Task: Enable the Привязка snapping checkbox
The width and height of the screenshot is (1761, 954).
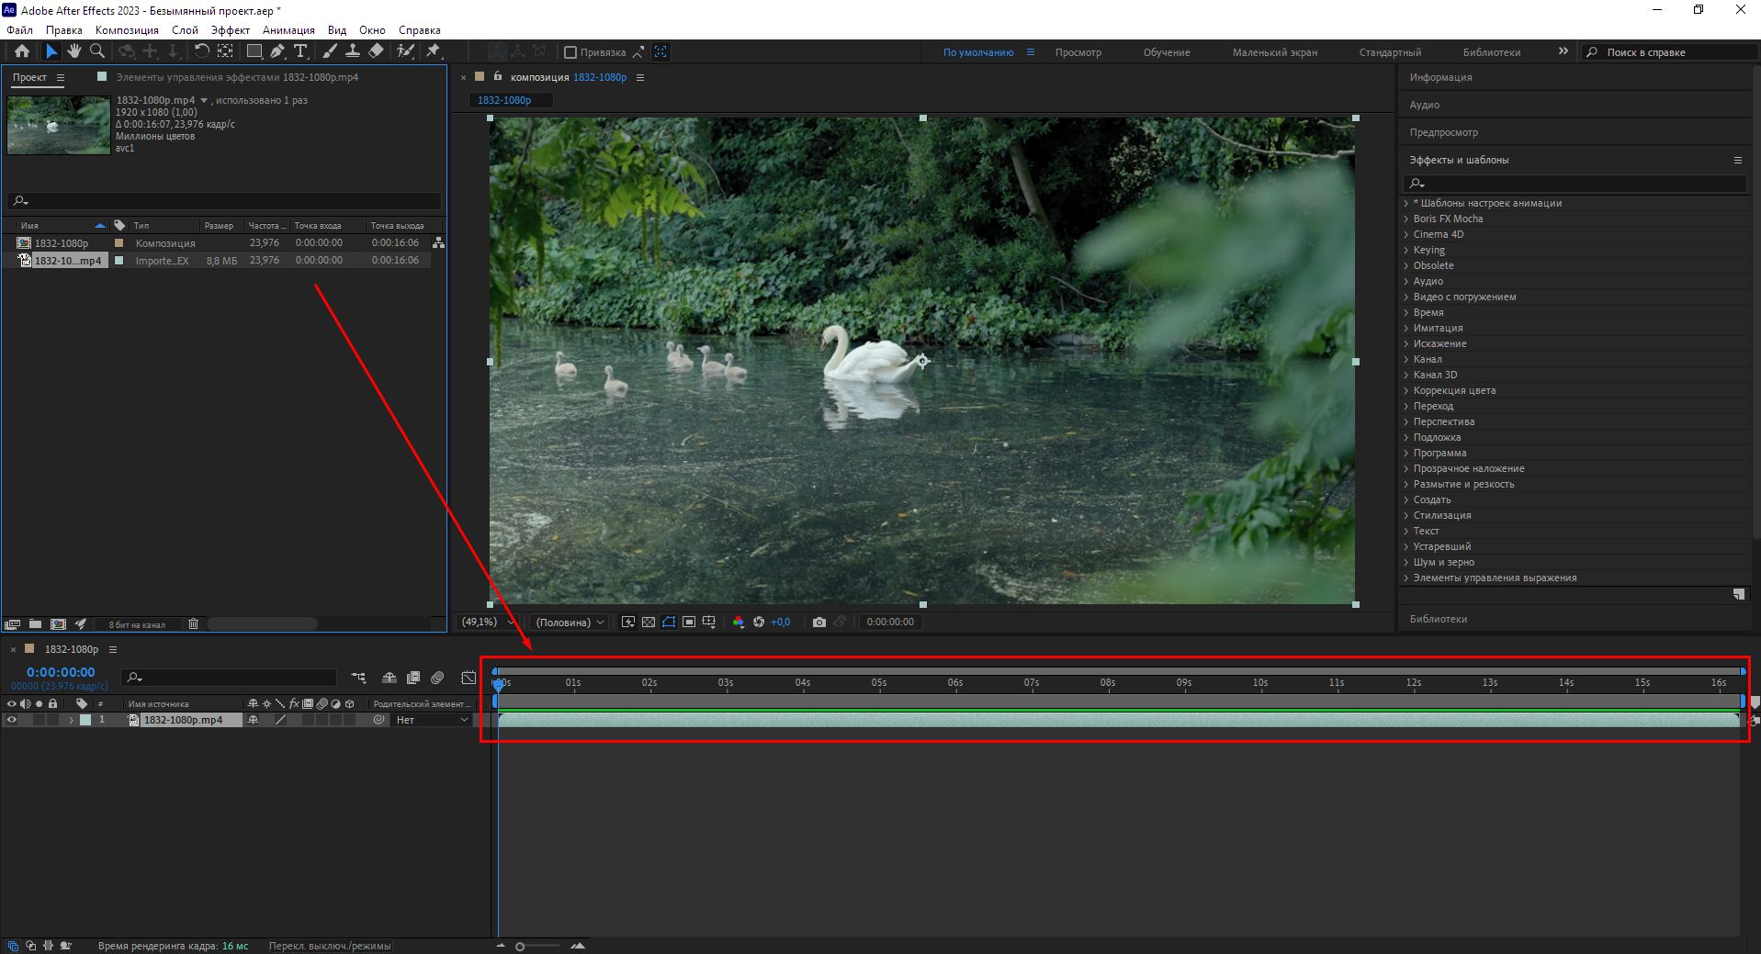Action: 570,52
